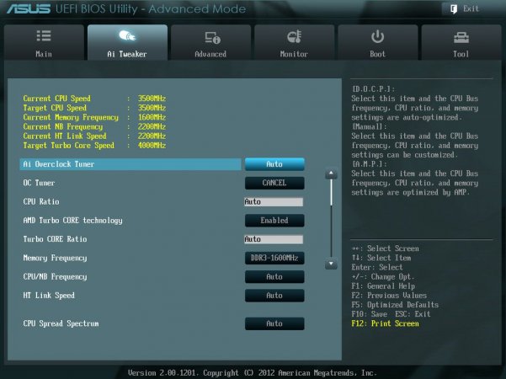Viewport: 506px width, 379px height.
Task: Select the Turbo CORE Ratio label
Action: (x=55, y=239)
